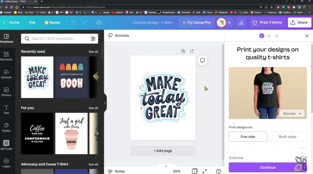
Task: Click the duplicate page icon above canvas
Action: click(183, 51)
